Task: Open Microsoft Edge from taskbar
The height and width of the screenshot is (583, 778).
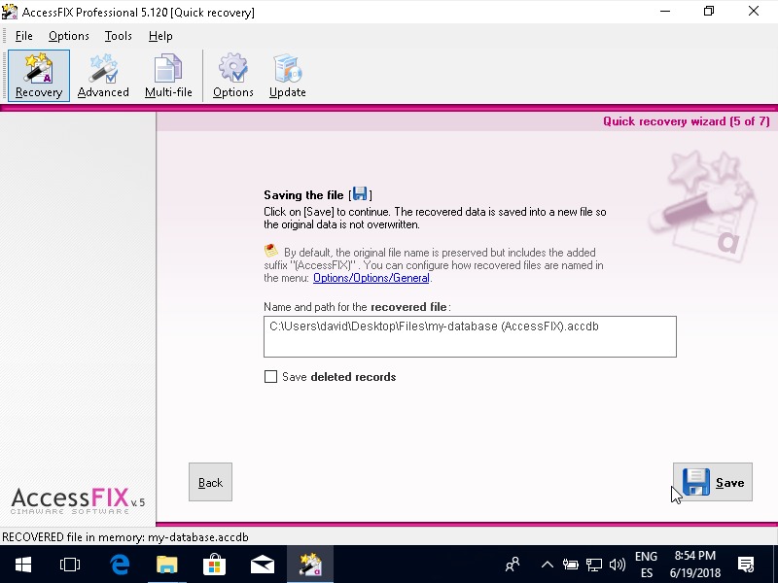Action: pos(120,564)
